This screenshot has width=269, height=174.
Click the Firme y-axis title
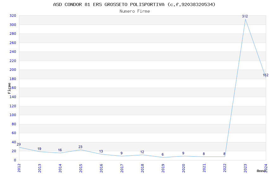(9, 88)
